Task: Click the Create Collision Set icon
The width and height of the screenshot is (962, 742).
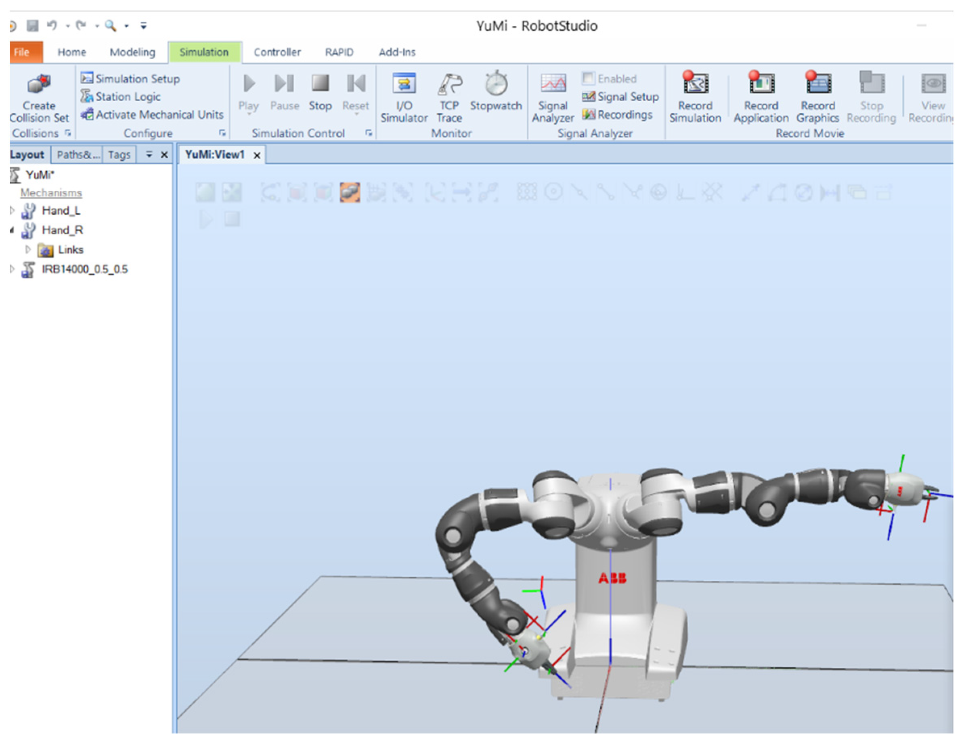Action: tap(39, 83)
